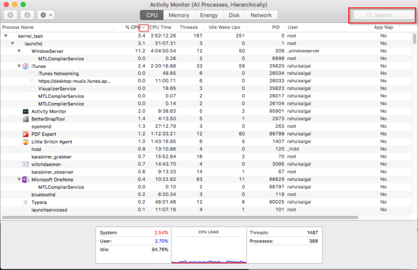Click the Activity Monitor window title
418x270 pixels.
click(x=208, y=5)
